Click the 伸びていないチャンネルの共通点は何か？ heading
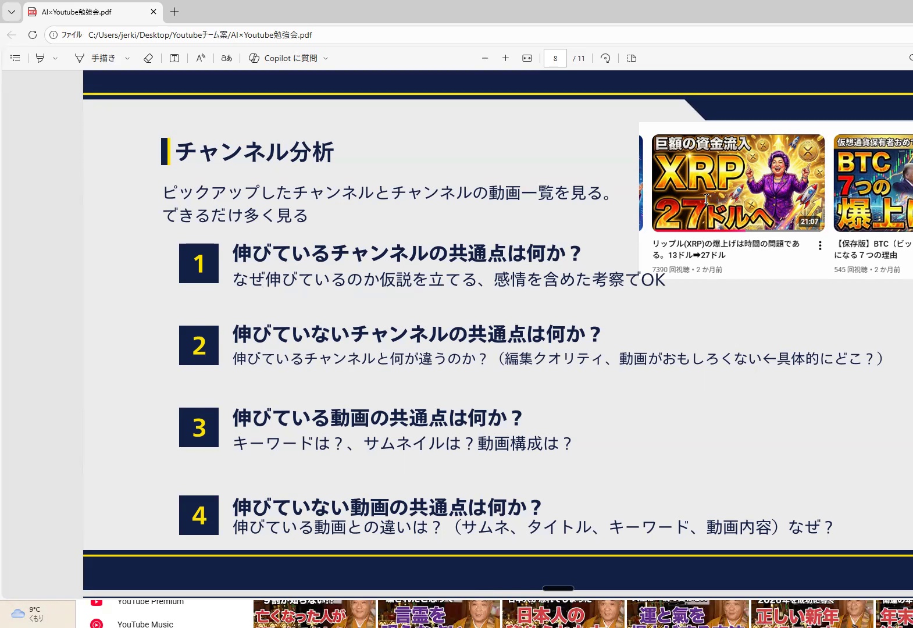 (x=417, y=334)
